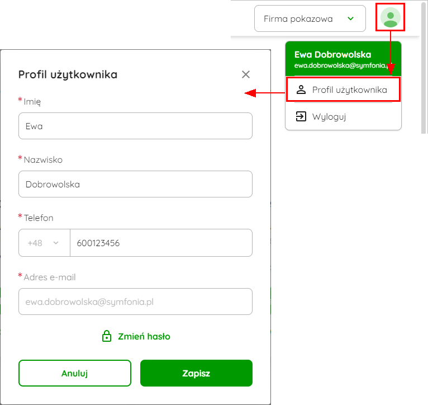Open the user avatar menu
Viewport: 428px width, 405px height.
[391, 17]
